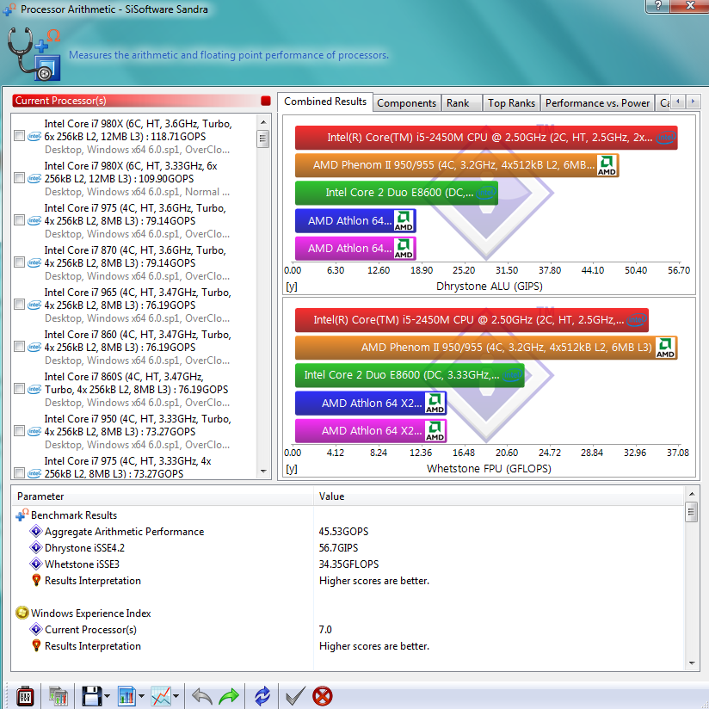709x709 pixels.
Task: Click processor list scrollbar up arrow
Action: (x=263, y=122)
